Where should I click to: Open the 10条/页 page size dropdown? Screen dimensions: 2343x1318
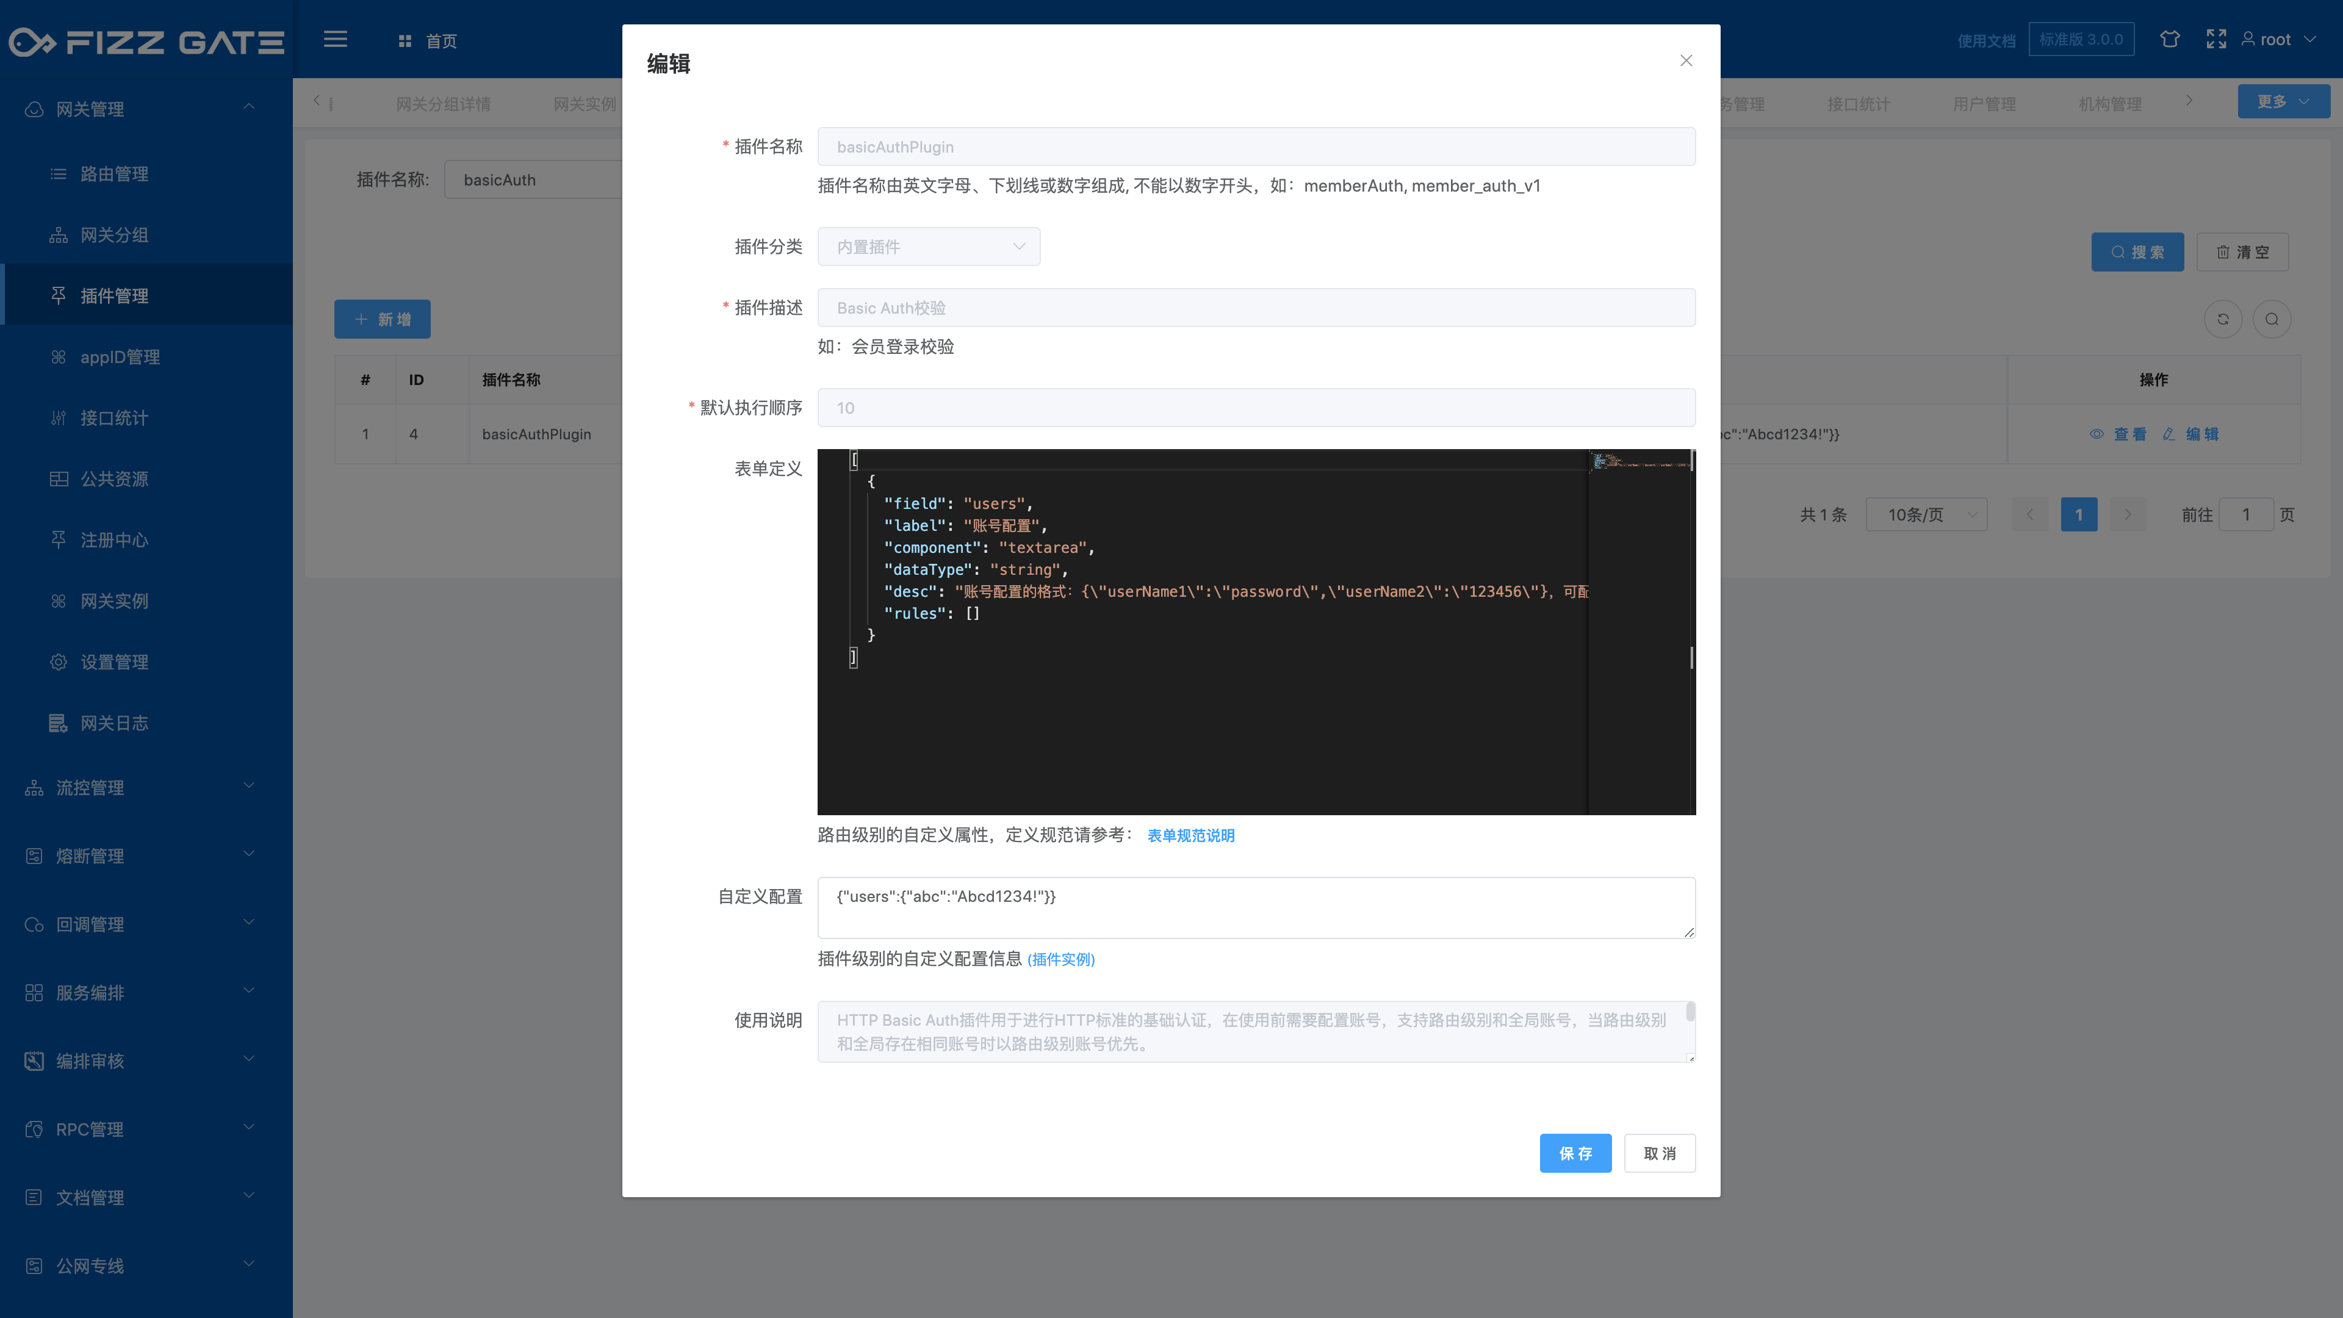tap(1926, 515)
